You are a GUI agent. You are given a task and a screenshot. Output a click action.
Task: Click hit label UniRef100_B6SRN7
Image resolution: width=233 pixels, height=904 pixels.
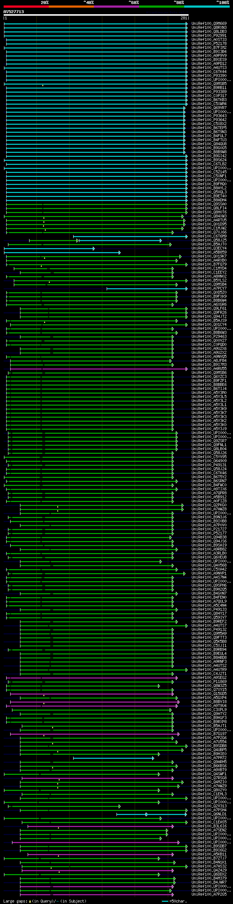pyautogui.click(x=209, y=481)
